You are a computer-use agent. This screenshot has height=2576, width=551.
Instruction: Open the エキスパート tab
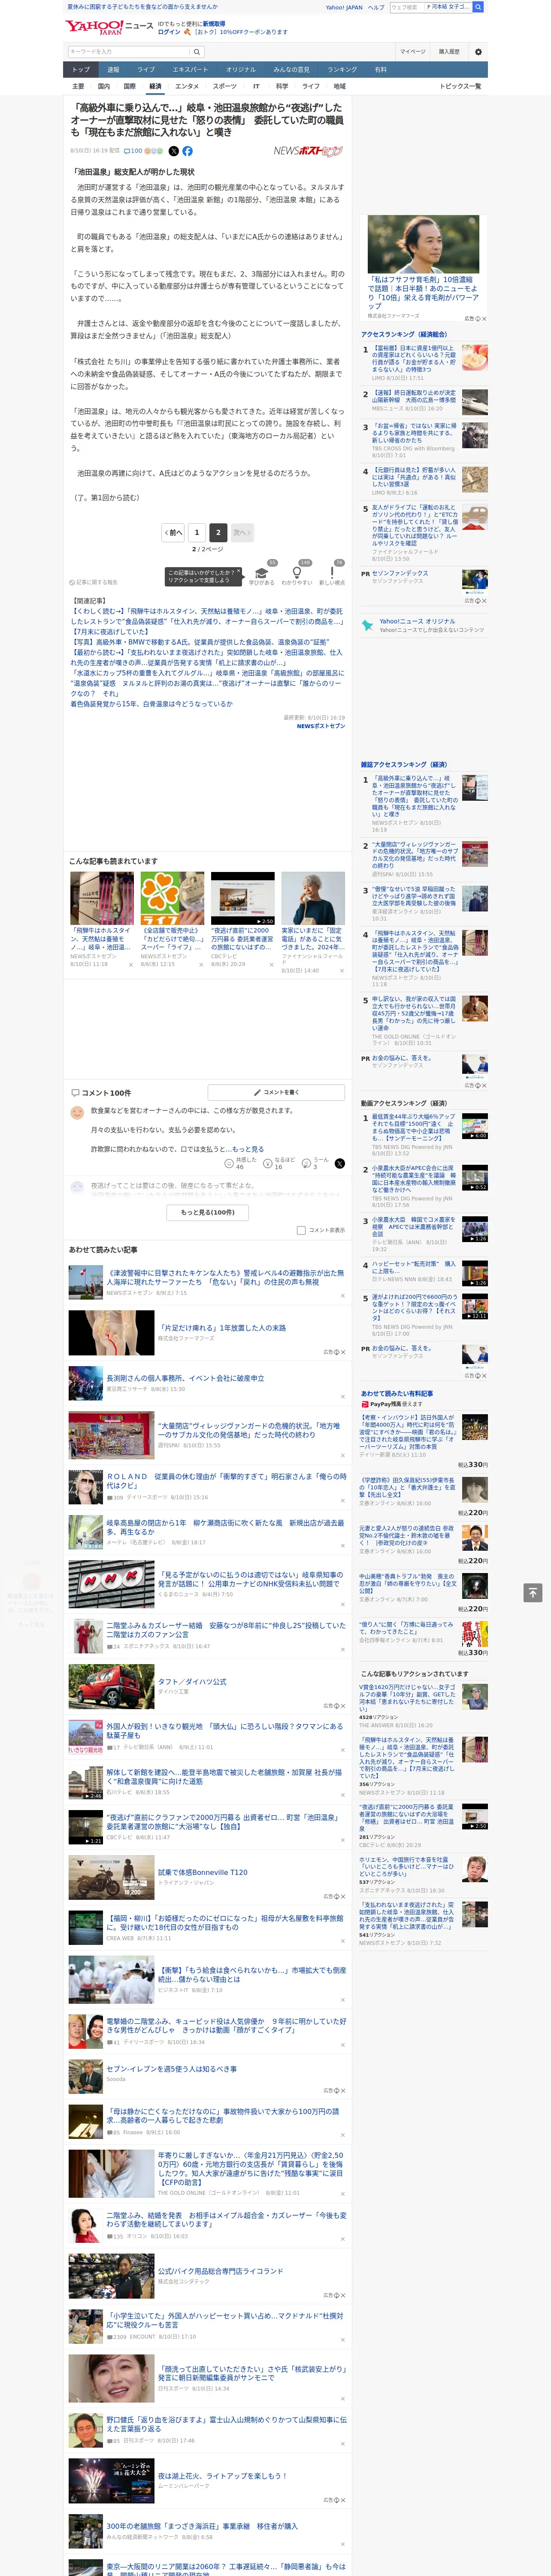pos(190,70)
